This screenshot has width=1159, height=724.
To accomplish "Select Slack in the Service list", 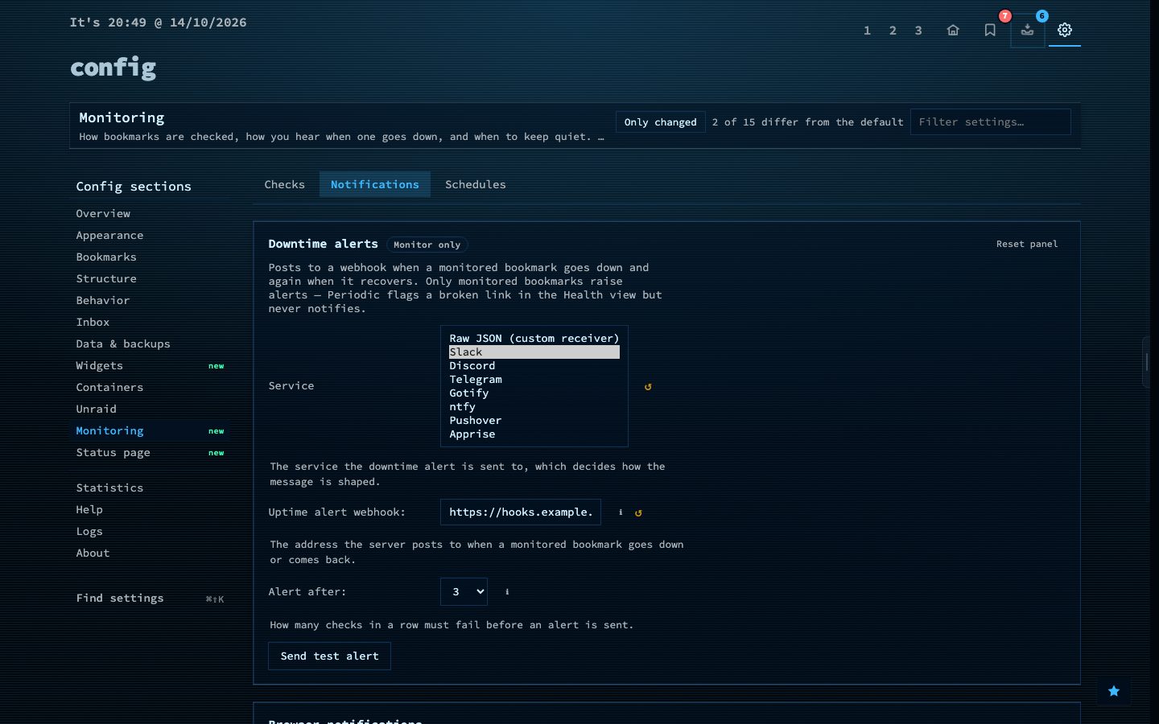I will click(534, 352).
